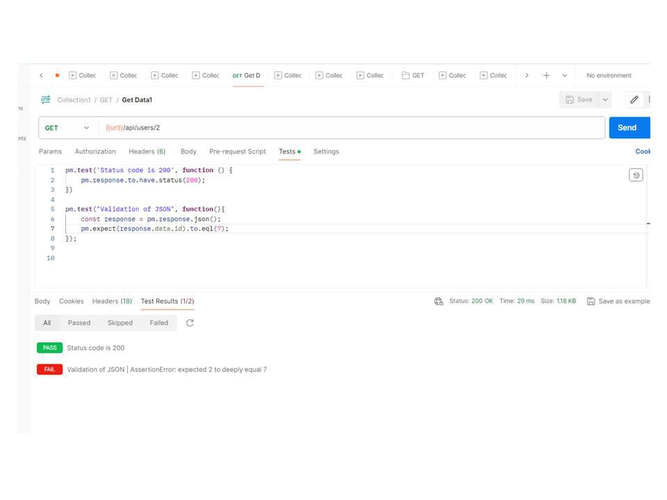Filter test results by Passed
The image size is (667, 500).
pos(79,323)
